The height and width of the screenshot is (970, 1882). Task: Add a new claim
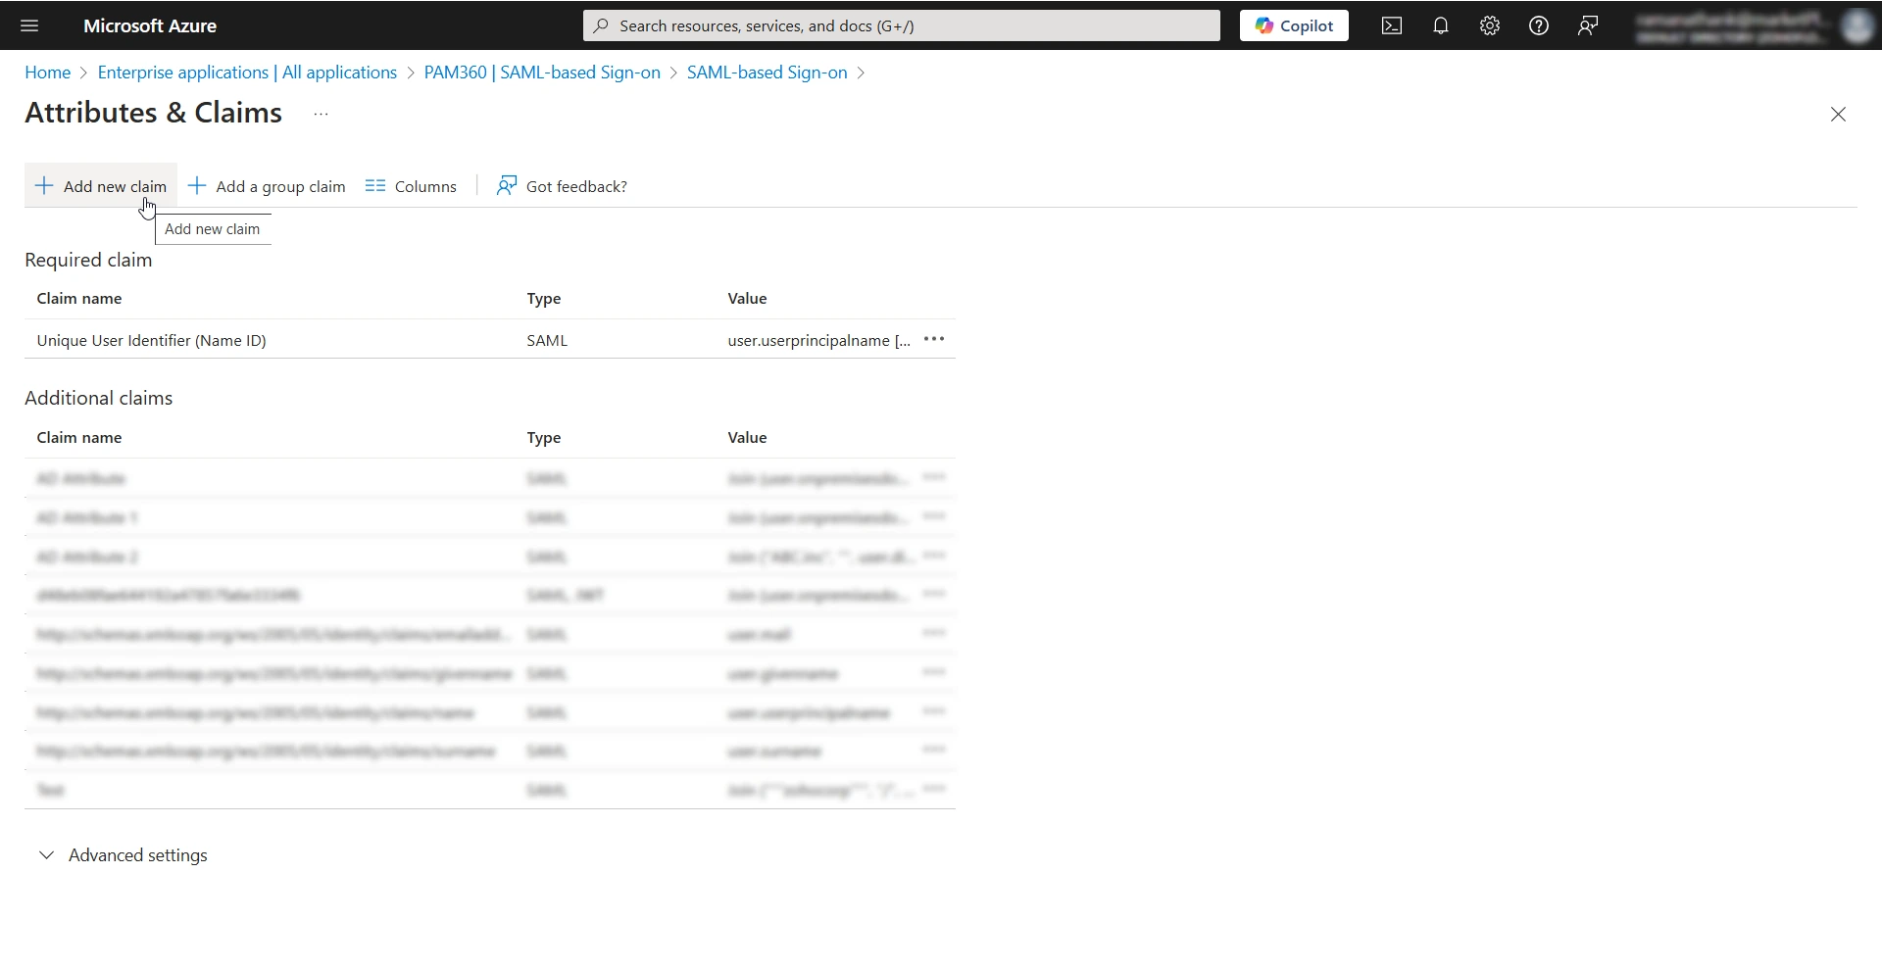click(99, 185)
